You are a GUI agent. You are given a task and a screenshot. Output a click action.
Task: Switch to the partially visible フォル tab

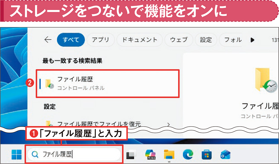coord(231,40)
